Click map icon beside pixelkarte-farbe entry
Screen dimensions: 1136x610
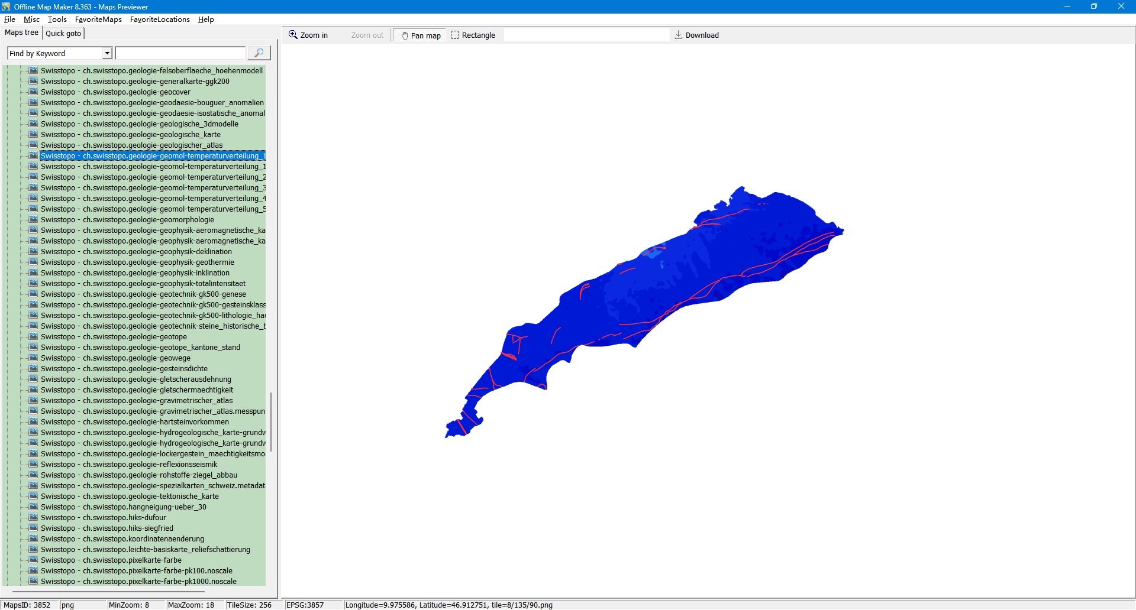click(33, 560)
